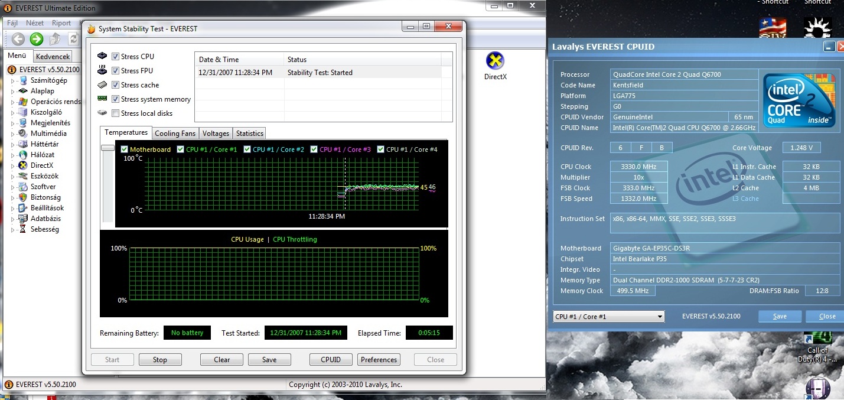Select the Operációs rendszer Windows icon
The height and width of the screenshot is (400, 844).
tap(23, 102)
